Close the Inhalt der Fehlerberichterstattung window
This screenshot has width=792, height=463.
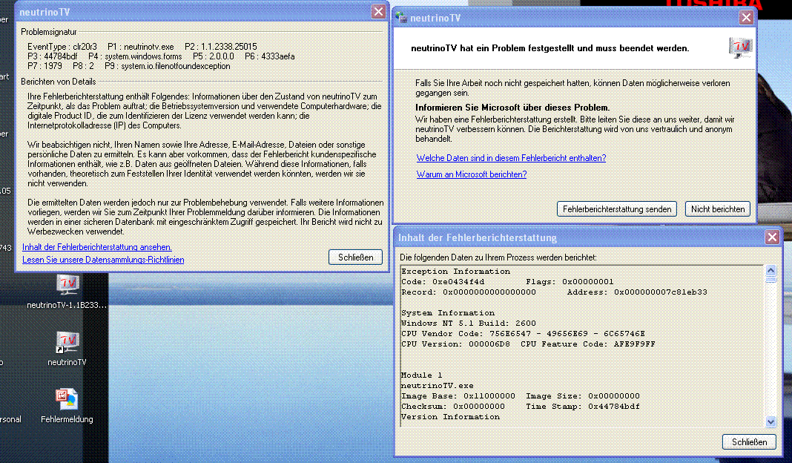(772, 237)
